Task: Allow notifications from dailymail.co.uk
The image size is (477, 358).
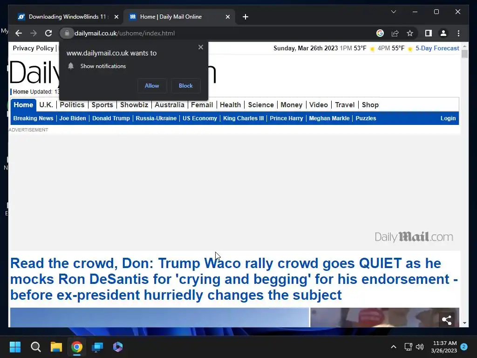Action: (x=152, y=86)
